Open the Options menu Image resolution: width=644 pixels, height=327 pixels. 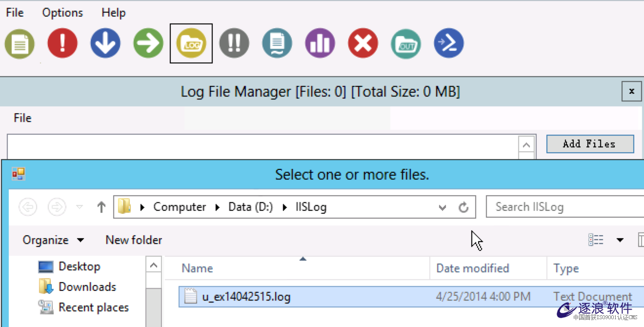pyautogui.click(x=62, y=12)
